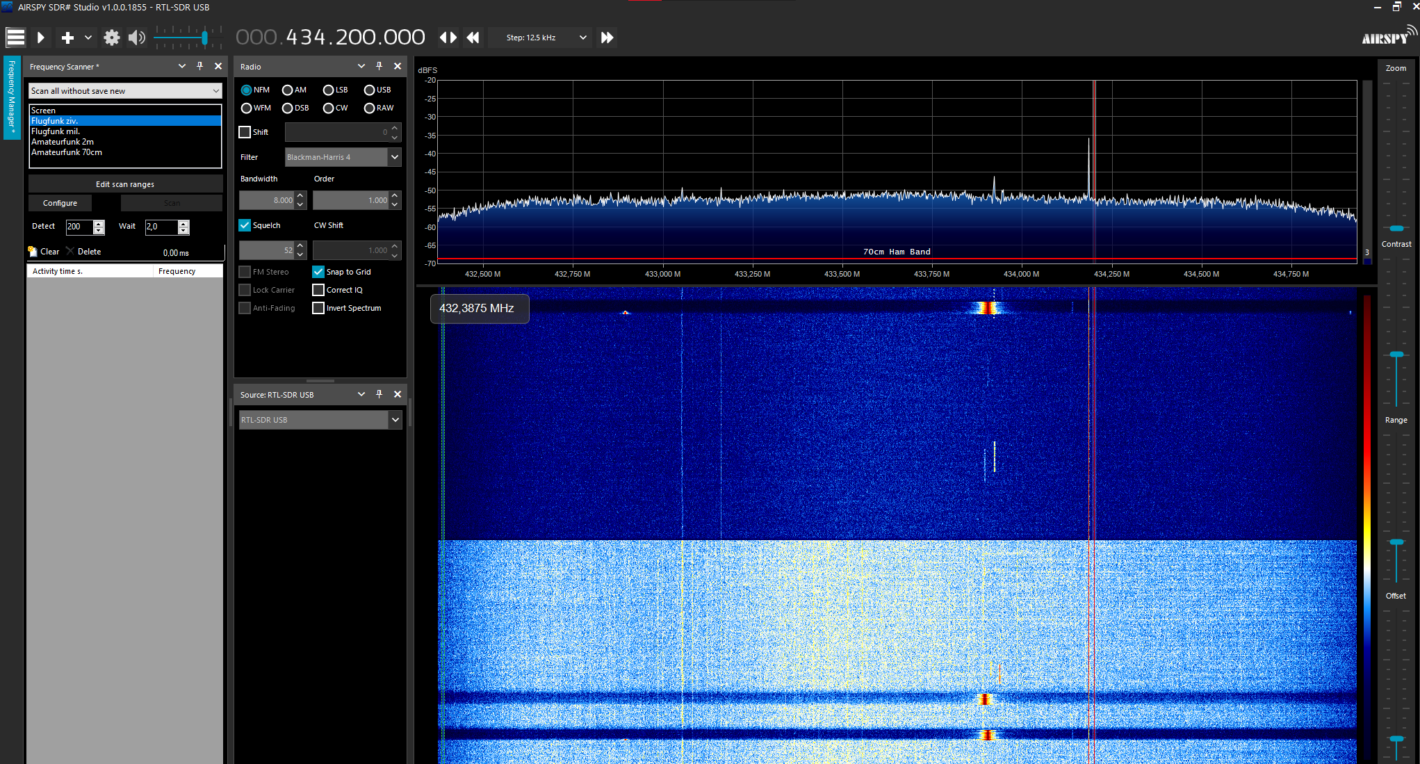Adjust the Contrast slider
This screenshot has width=1420, height=764.
point(1396,355)
